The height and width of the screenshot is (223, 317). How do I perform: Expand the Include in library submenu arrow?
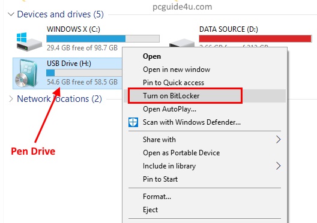pos(278,166)
